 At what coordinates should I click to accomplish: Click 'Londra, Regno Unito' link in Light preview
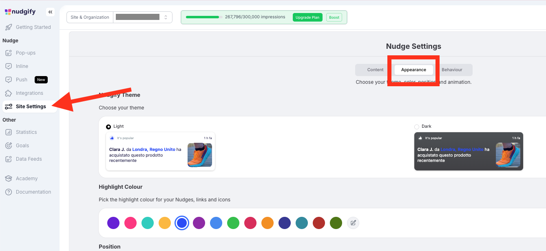[154, 150]
